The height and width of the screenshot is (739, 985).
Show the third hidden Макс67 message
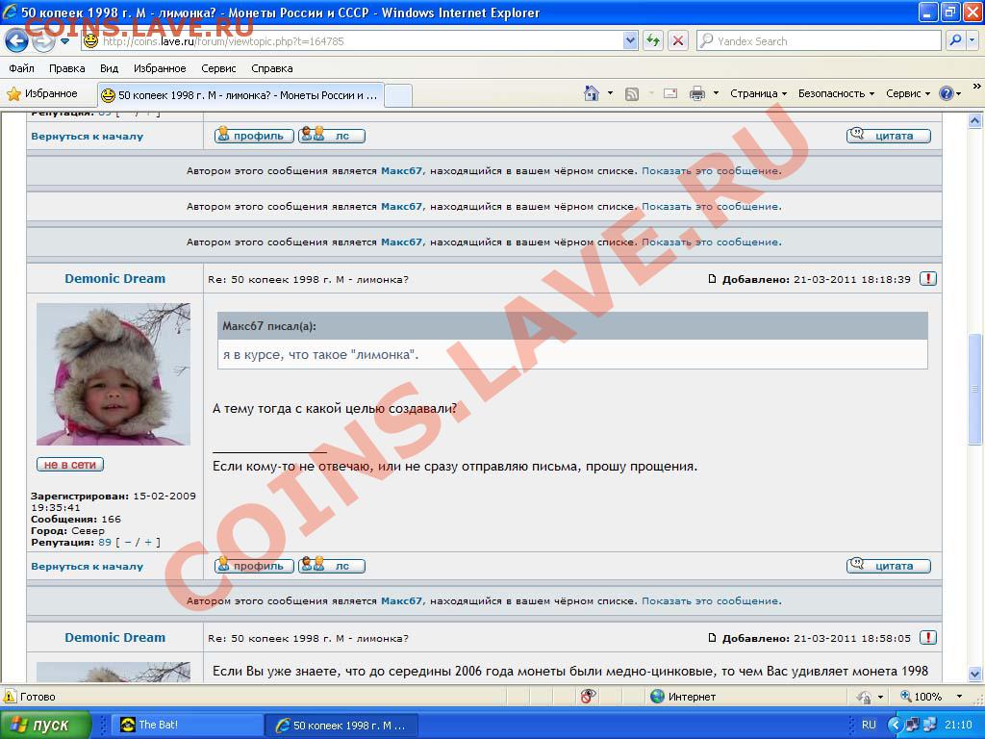coord(712,242)
